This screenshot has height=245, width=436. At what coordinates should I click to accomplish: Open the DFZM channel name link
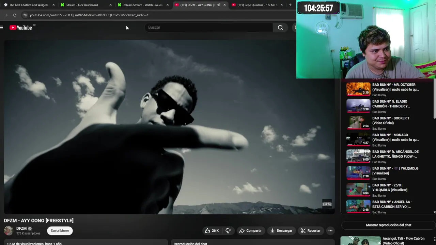pos(21,229)
